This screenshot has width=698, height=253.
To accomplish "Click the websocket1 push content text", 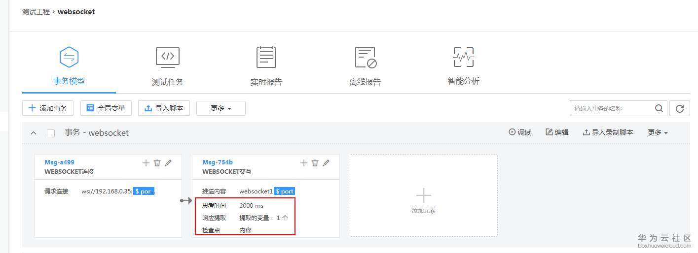I will [x=256, y=191].
